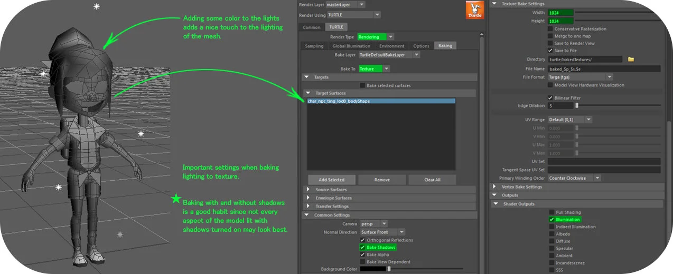Open the File Format Targa dropdown
The image size is (673, 274).
click(x=580, y=77)
